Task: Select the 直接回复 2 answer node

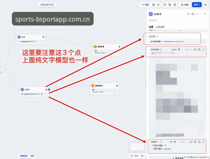Action: [105, 89]
